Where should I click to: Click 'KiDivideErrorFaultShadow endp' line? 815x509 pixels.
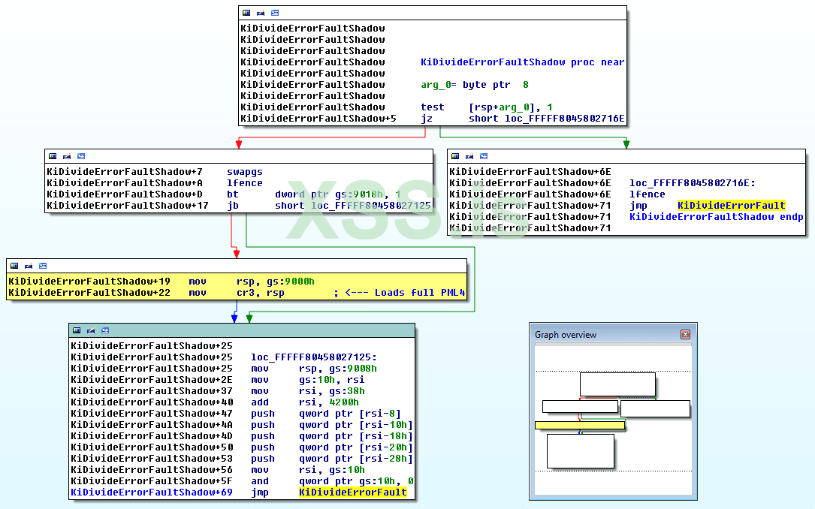click(x=717, y=217)
